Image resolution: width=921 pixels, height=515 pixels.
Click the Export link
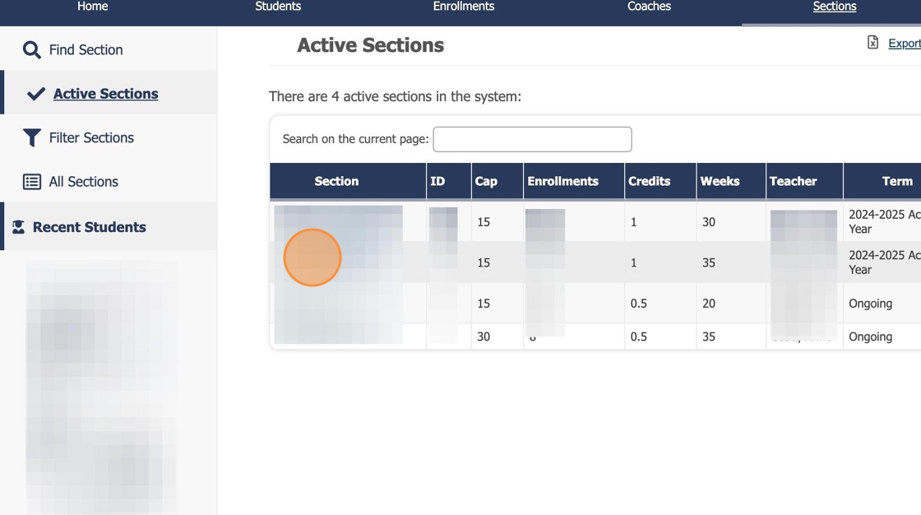[904, 44]
